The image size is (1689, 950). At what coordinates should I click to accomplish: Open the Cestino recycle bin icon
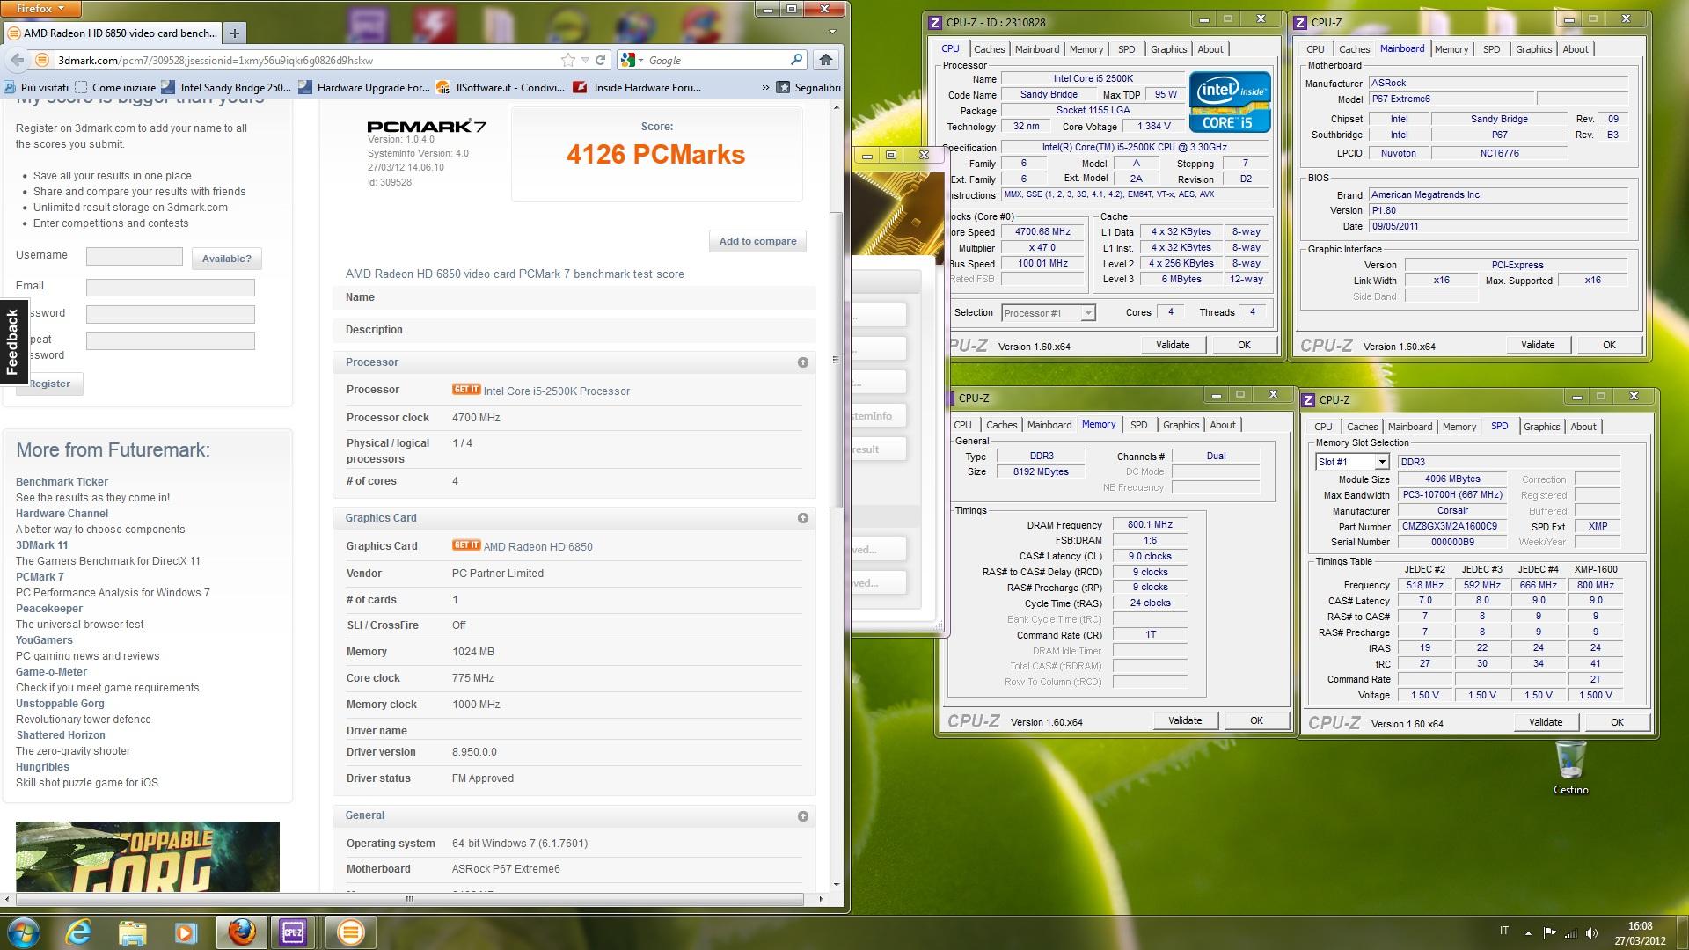click(1570, 768)
